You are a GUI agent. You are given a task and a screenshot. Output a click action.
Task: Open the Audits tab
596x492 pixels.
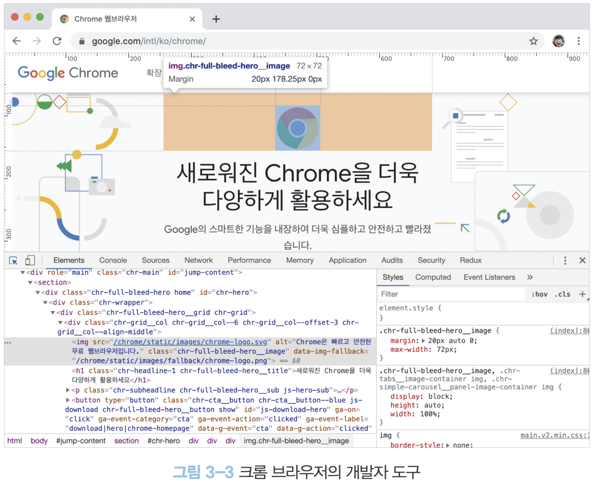(x=392, y=260)
